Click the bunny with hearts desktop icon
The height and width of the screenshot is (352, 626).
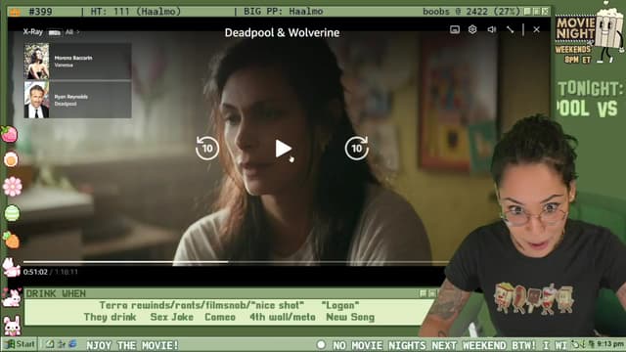click(11, 297)
